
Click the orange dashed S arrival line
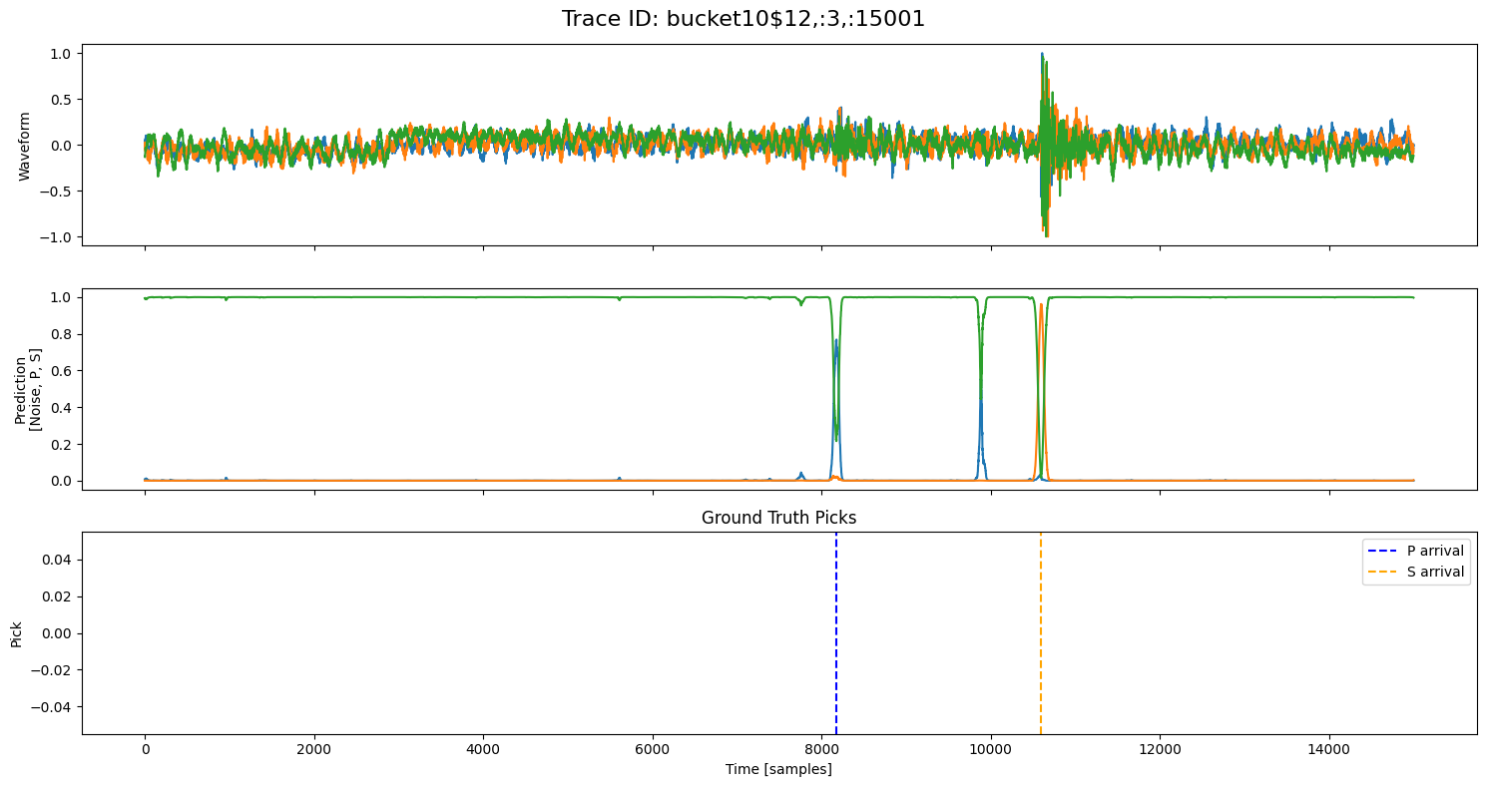(x=1041, y=633)
